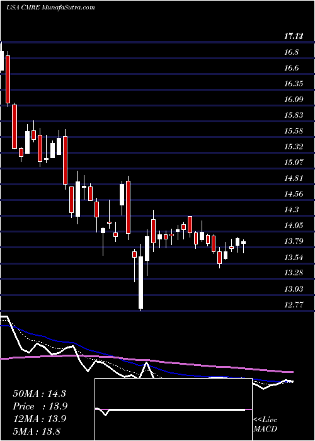Click the 15.32 price axis label
This screenshot has width=315, height=441.
coord(294,147)
